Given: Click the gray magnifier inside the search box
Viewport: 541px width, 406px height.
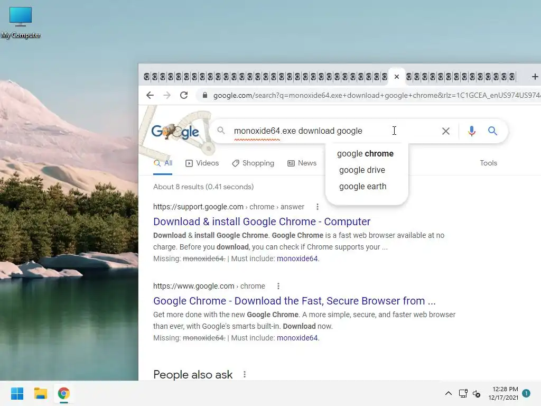Looking at the screenshot, I should pos(221,131).
